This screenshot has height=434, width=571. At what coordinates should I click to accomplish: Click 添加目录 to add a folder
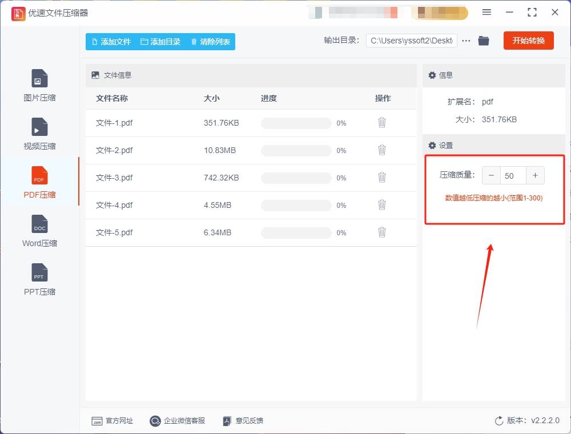coord(160,42)
